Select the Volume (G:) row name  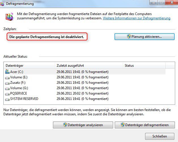pos(19,88)
